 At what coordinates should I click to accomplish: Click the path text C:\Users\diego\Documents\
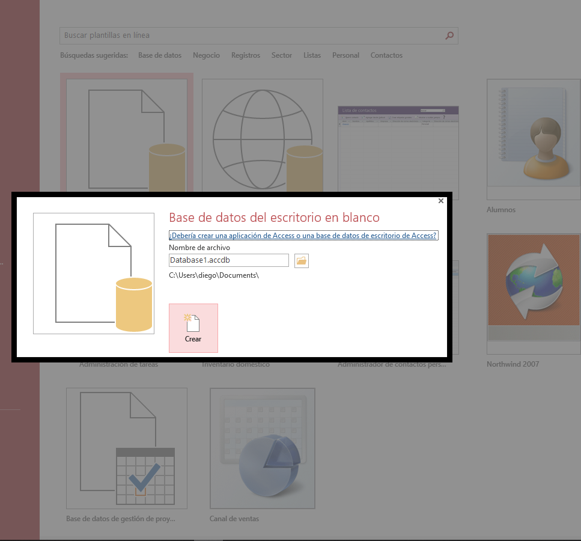tap(214, 275)
